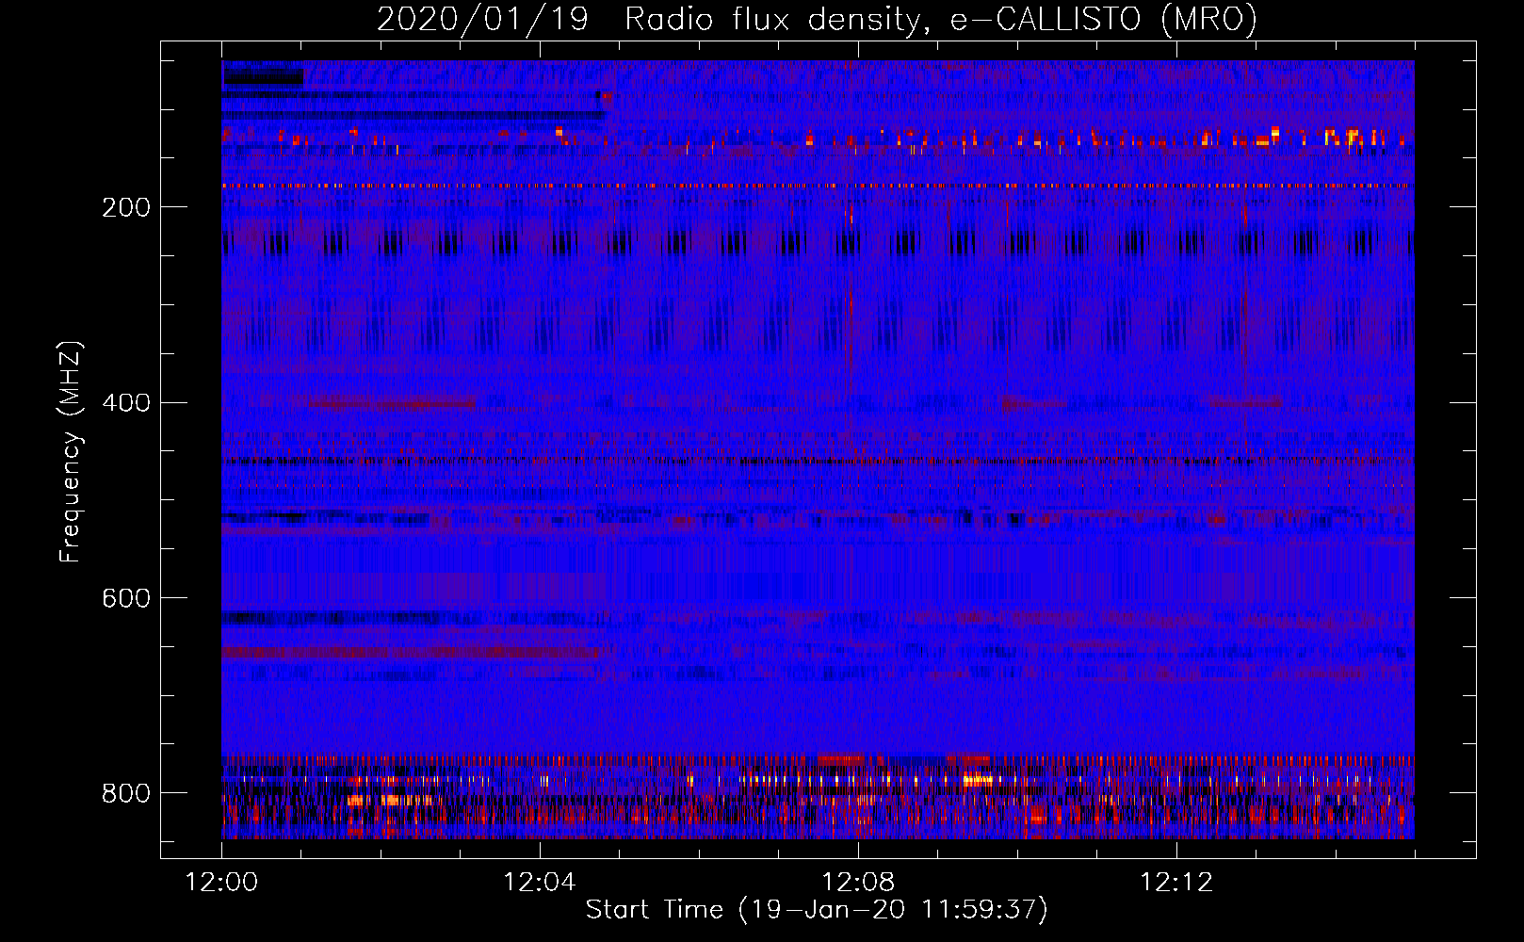Click the 'Frequency (MHZ)' axis title

point(72,451)
